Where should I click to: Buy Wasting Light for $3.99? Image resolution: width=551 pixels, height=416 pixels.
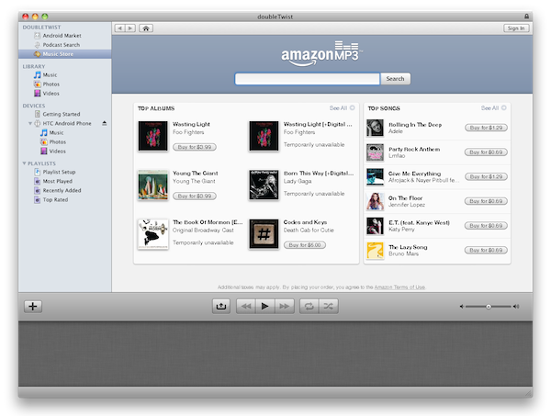195,147
